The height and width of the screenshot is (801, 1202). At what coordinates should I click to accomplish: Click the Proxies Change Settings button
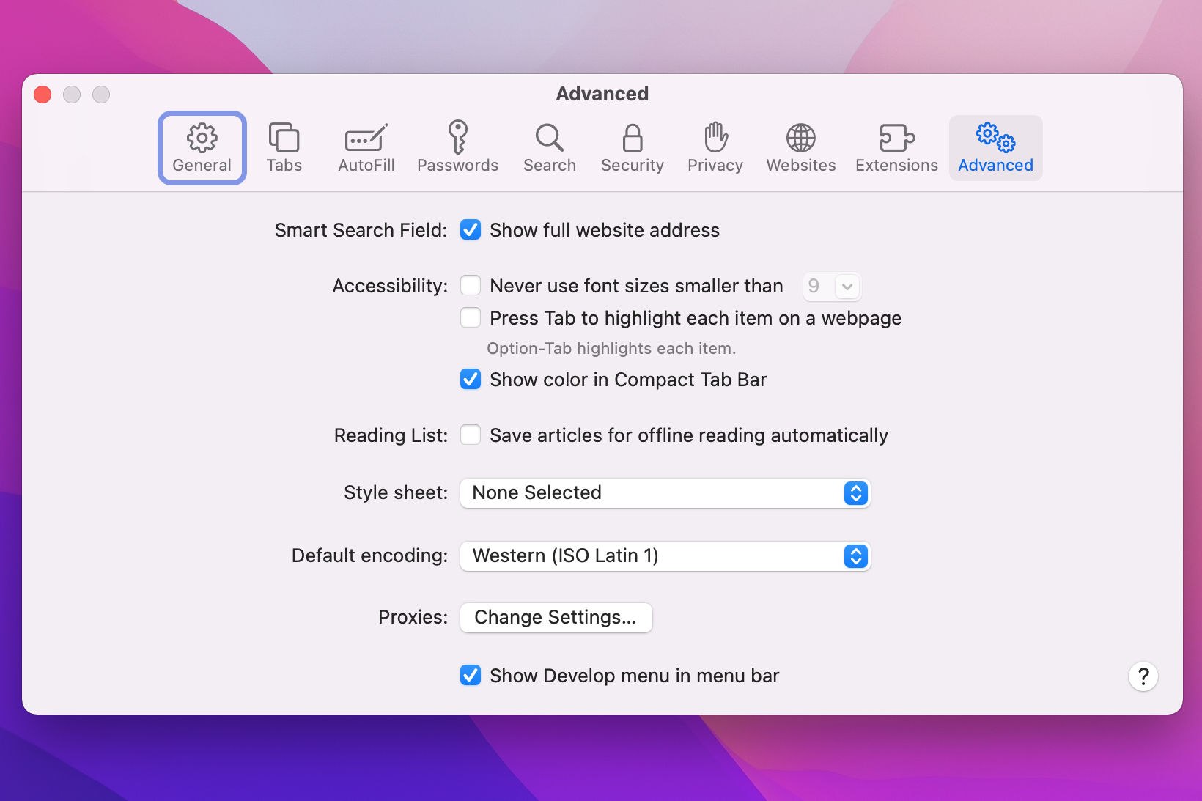(x=556, y=618)
